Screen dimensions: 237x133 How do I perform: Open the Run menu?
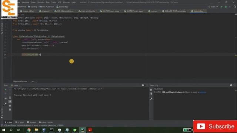(48, 3)
